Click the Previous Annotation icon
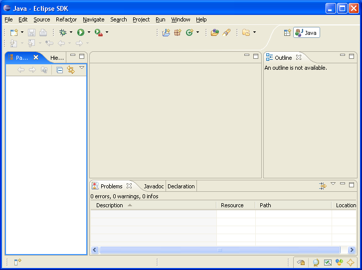Viewport: 362px width, 270px height. pyautogui.click(x=31, y=43)
